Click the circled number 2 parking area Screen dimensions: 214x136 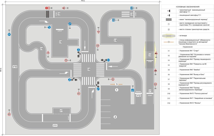click(x=115, y=117)
